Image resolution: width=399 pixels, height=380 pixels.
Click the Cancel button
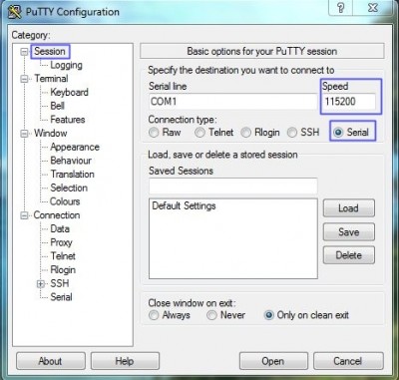coord(348,361)
